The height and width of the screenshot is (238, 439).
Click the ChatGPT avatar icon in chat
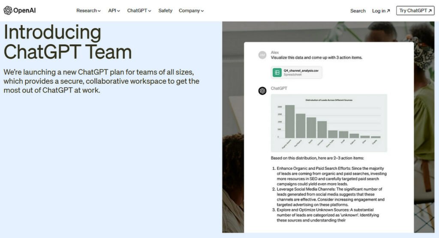click(262, 90)
